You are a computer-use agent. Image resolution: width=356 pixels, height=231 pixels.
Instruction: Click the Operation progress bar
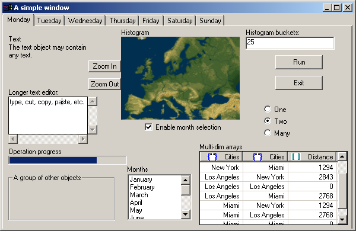click(68, 160)
